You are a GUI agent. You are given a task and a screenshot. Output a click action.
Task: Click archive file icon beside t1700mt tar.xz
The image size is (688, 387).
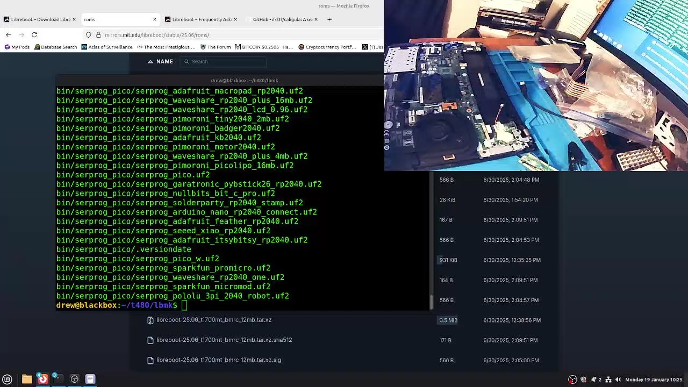(x=150, y=320)
